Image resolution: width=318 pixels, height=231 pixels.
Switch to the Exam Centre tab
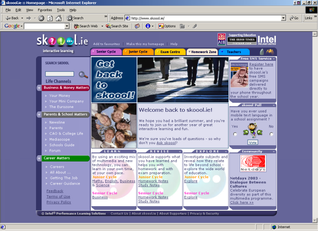pos(170,52)
